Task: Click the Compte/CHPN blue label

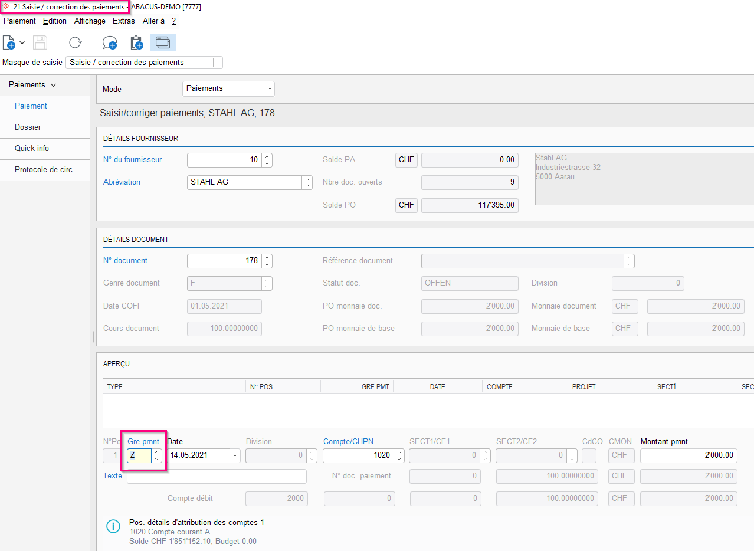Action: coord(348,441)
